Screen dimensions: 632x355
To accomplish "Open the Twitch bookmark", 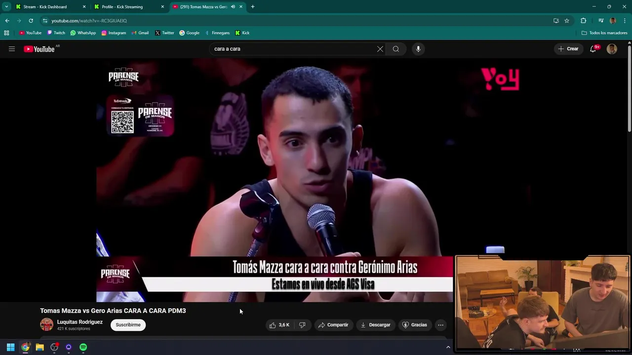I will pyautogui.click(x=56, y=33).
